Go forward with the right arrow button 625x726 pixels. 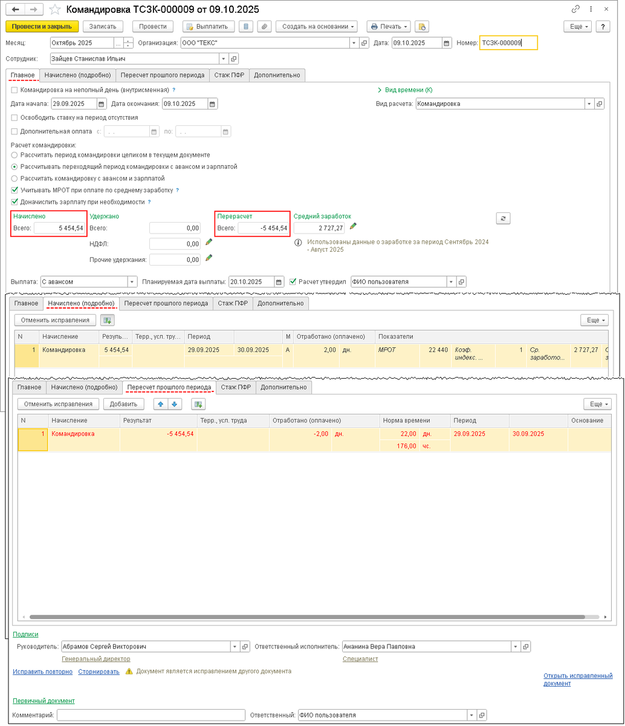tap(34, 10)
